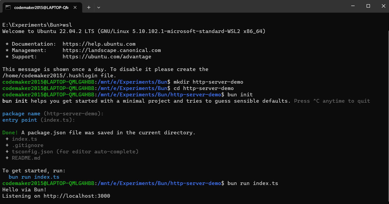Click the terminal icon in the tab
Image resolution: width=389 pixels, height=204 pixels.
tap(8, 7)
